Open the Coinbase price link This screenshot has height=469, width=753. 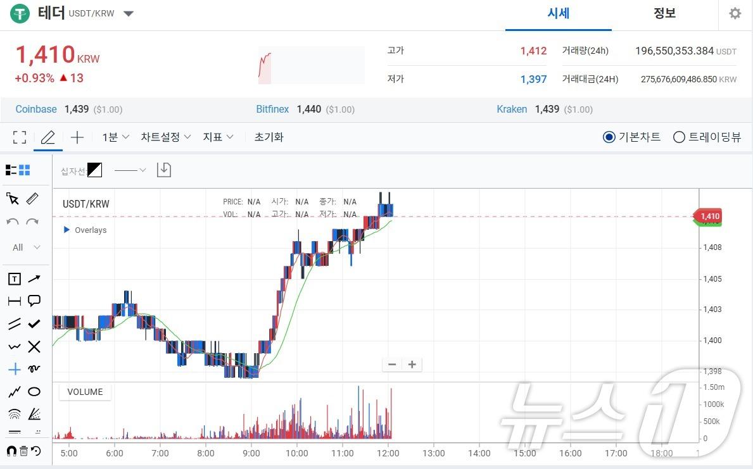point(36,109)
